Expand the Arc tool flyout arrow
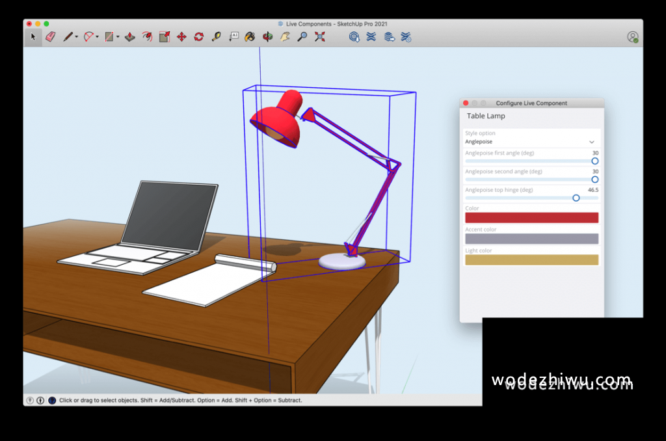Viewport: 666px width, 441px height. point(96,37)
